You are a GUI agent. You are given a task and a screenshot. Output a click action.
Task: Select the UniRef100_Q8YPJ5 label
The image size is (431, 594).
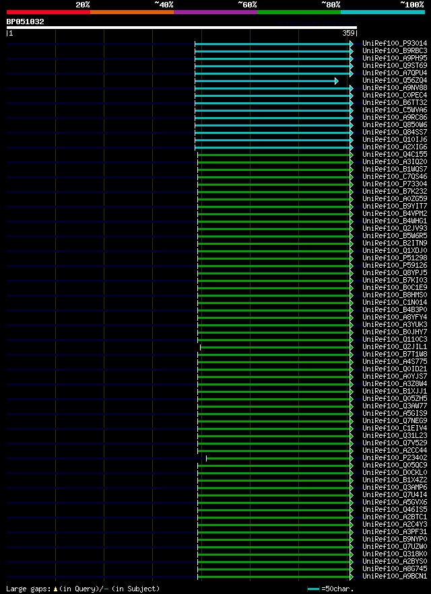click(x=395, y=272)
